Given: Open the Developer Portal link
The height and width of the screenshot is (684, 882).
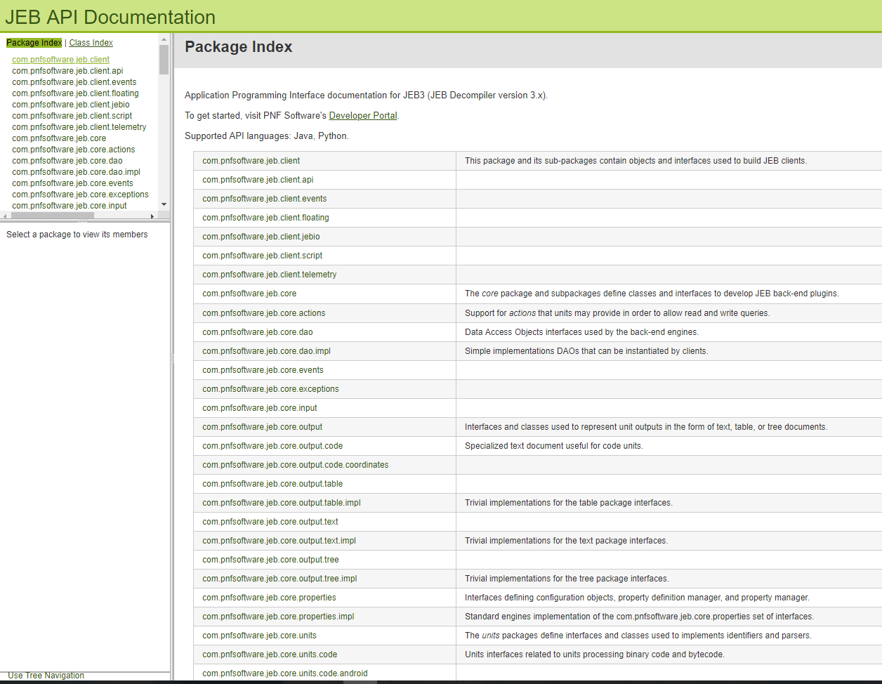Looking at the screenshot, I should pyautogui.click(x=363, y=116).
